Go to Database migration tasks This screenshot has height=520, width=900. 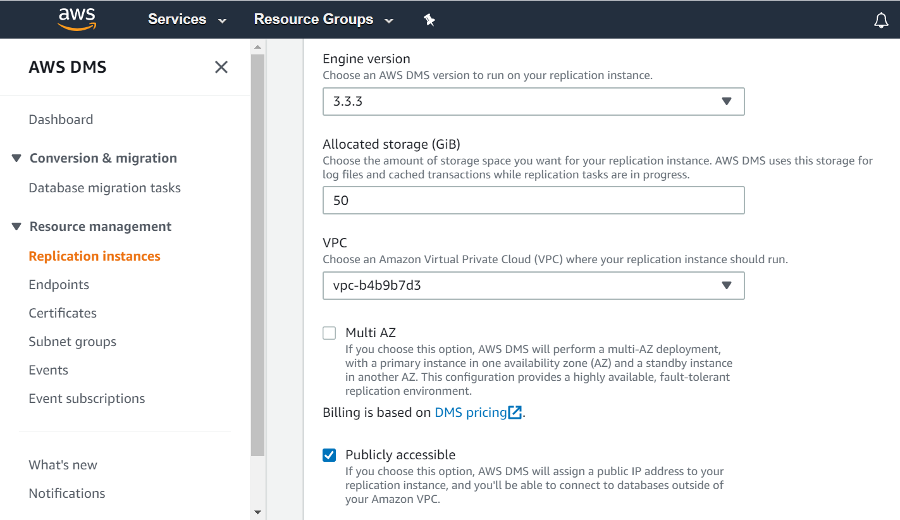point(104,188)
